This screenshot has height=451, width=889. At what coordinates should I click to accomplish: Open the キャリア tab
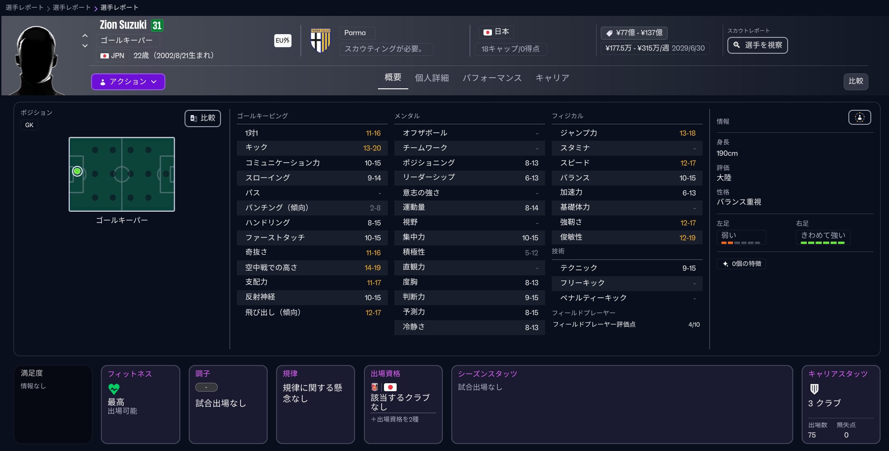pos(552,78)
